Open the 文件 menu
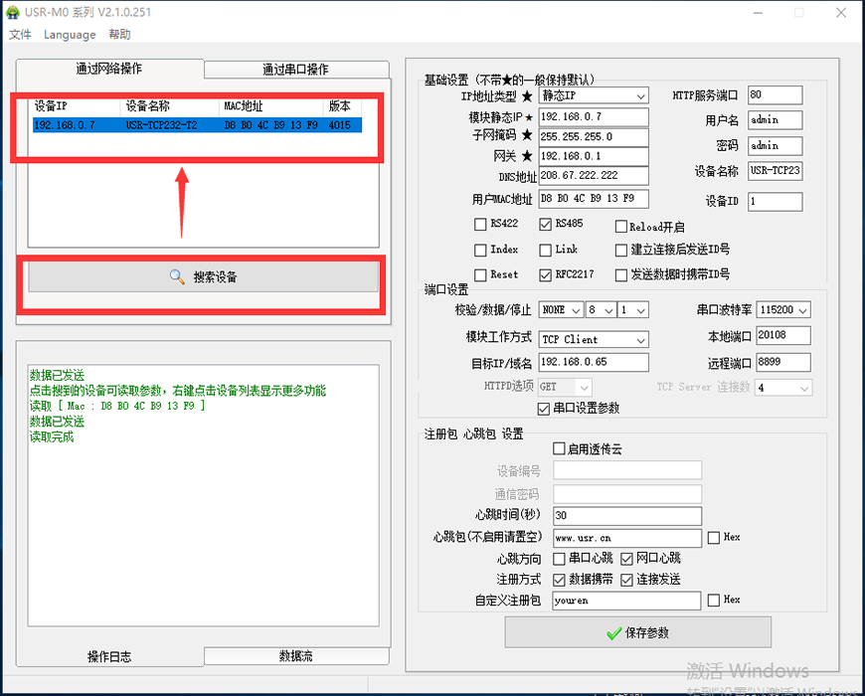 (20, 35)
